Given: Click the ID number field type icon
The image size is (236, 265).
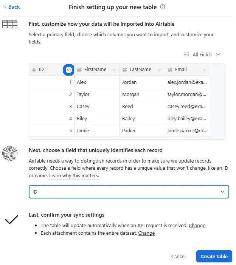Looking at the screenshot, I should (34, 70).
